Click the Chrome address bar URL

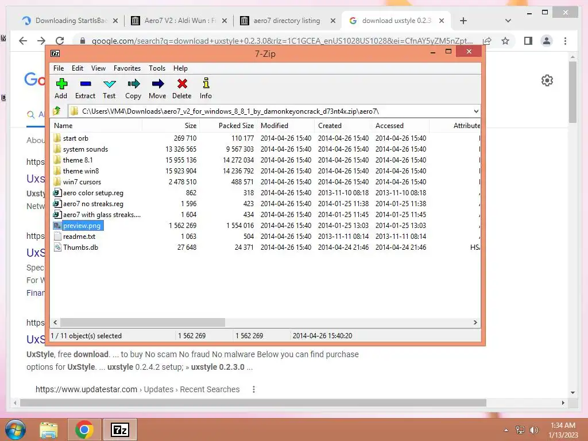click(281, 41)
